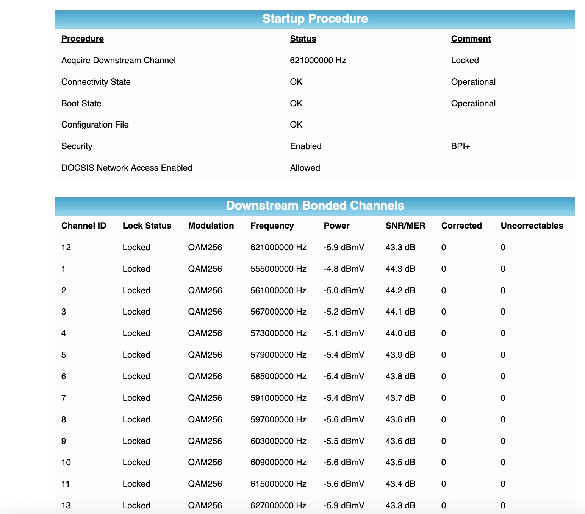Click the underlined Status column header
Screen dimensions: 585x514
303,38
